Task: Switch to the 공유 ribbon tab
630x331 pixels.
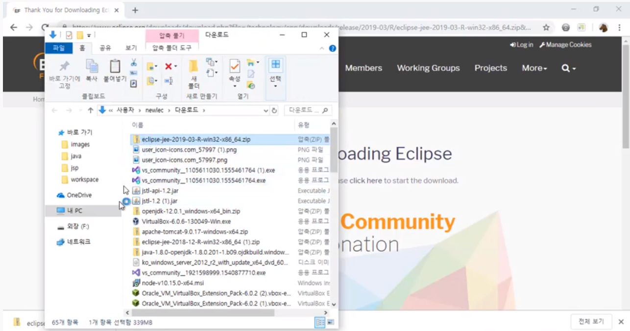Action: pyautogui.click(x=105, y=48)
